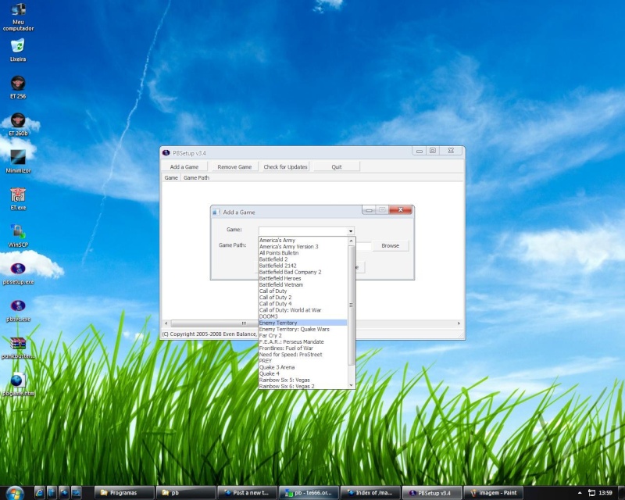Image resolution: width=625 pixels, height=500 pixels.
Task: Choose America's Army Version 3 from list
Action: click(x=303, y=246)
